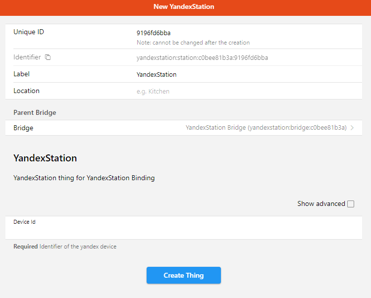Screen dimensions: 371x298
Task: Click the YandexStation section heading
Action: [x=45, y=158]
